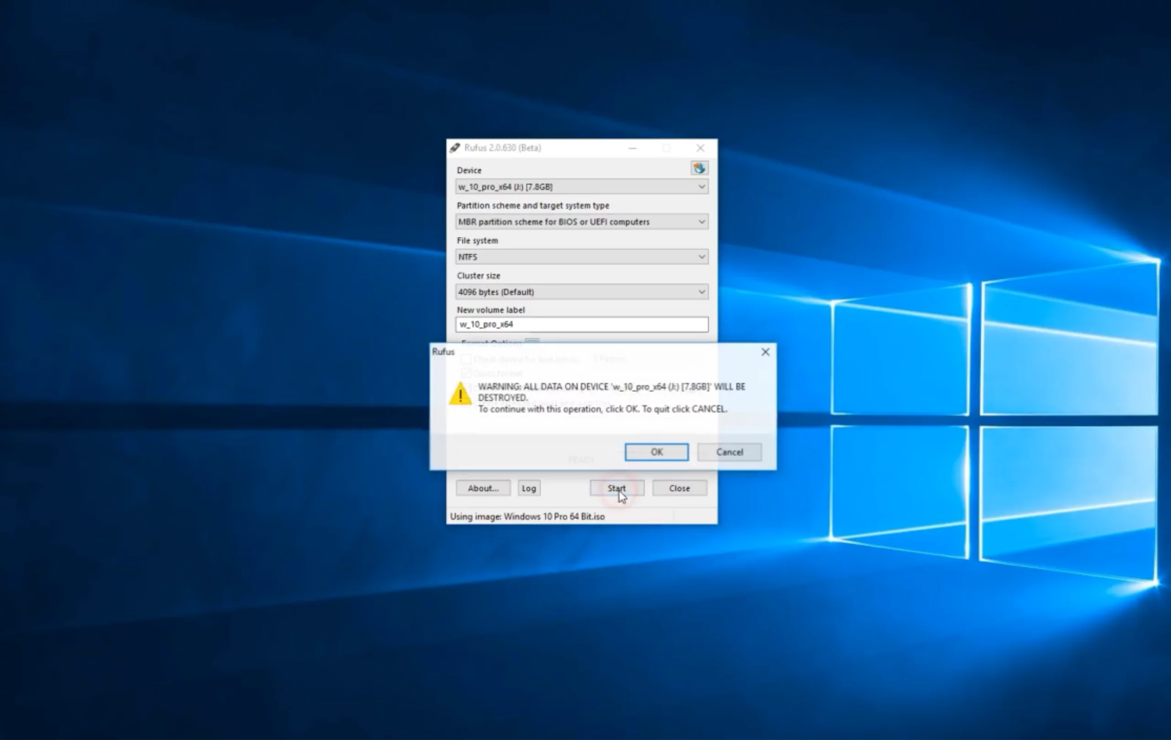Confirm the warning with OK
The image size is (1171, 740).
tap(656, 452)
